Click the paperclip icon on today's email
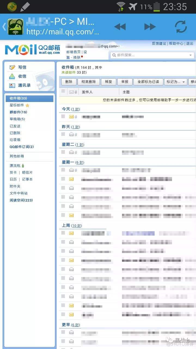The image size is (196, 349). click(76, 117)
